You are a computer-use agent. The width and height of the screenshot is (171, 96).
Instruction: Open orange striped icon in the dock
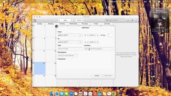pos(104,94)
